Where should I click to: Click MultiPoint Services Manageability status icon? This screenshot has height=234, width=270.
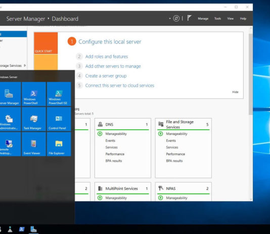pos(100,198)
